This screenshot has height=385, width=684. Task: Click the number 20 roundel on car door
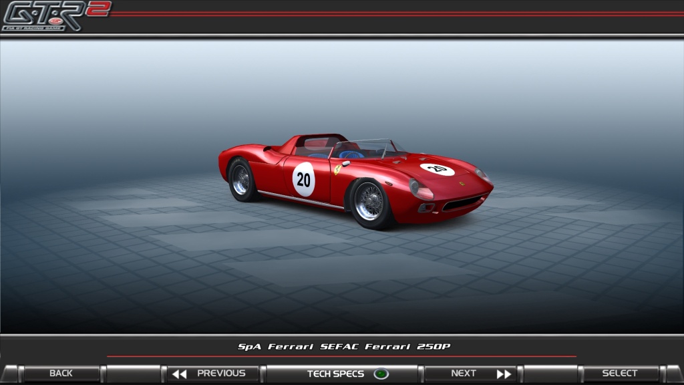coord(304,179)
